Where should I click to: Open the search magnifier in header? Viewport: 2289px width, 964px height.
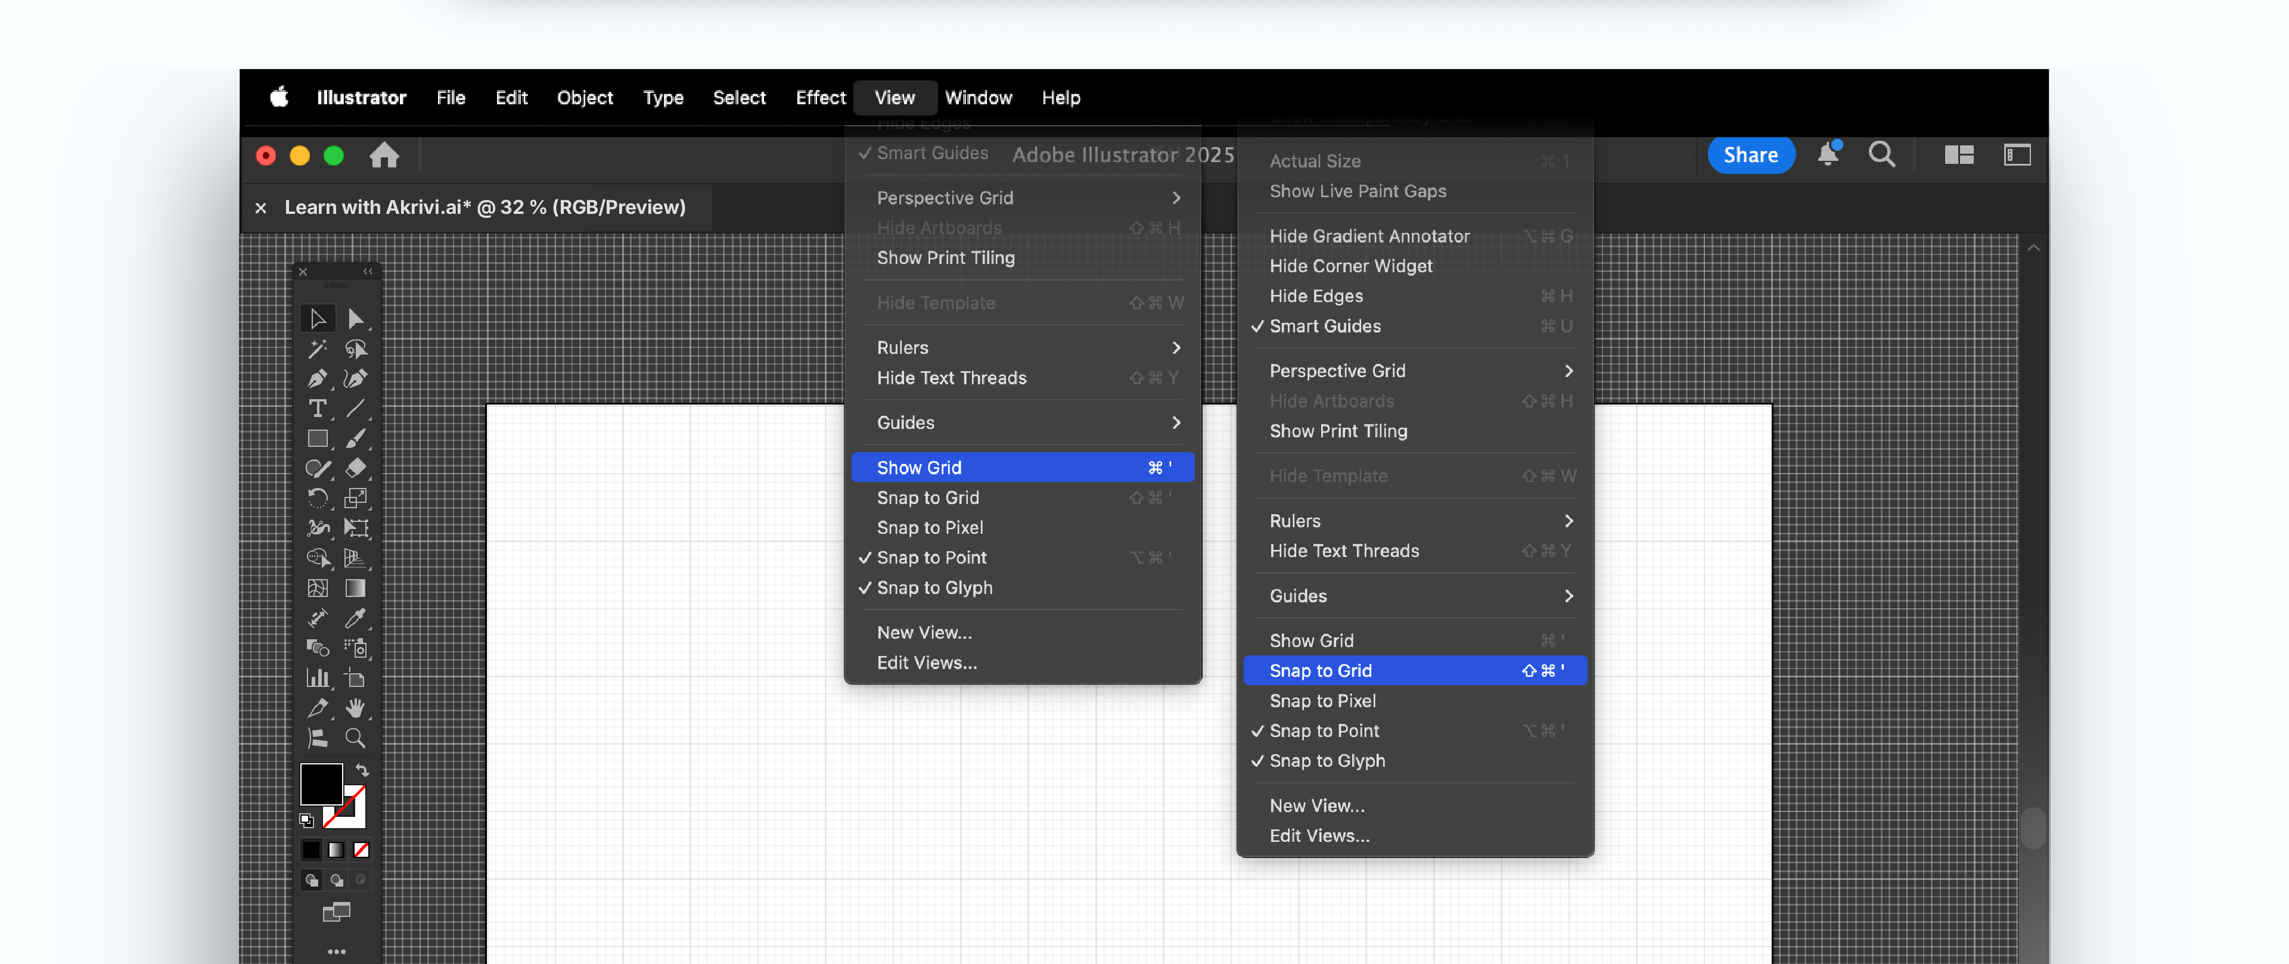point(1881,154)
